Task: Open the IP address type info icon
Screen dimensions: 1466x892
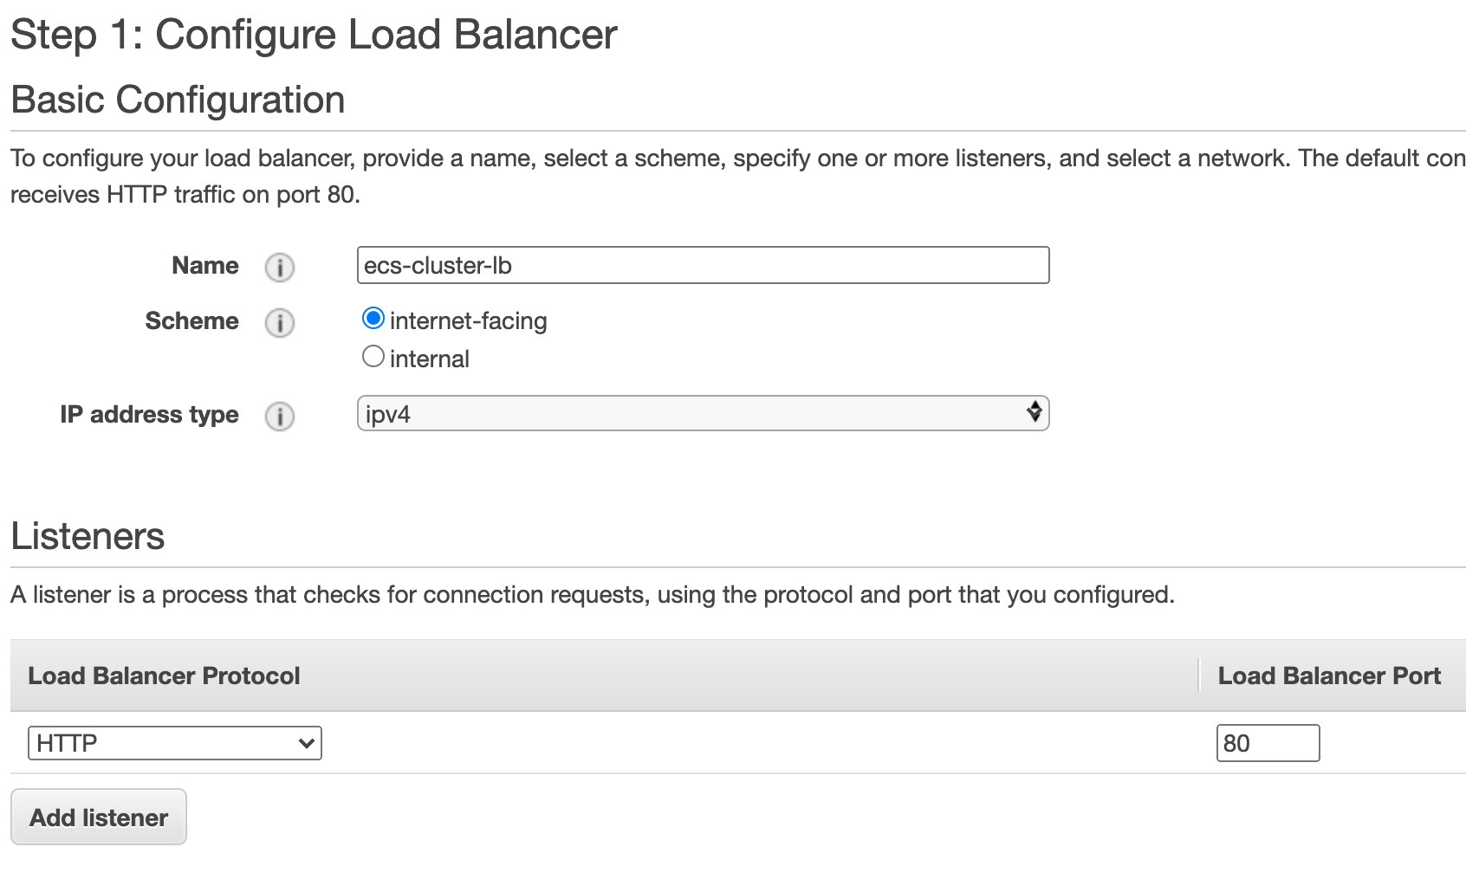Action: point(279,417)
